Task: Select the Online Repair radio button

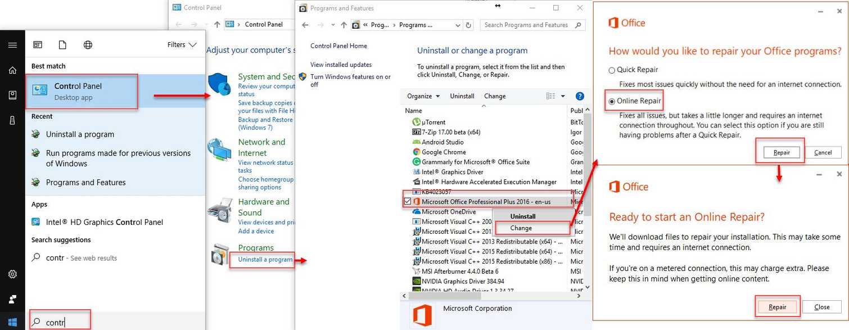Action: (612, 101)
